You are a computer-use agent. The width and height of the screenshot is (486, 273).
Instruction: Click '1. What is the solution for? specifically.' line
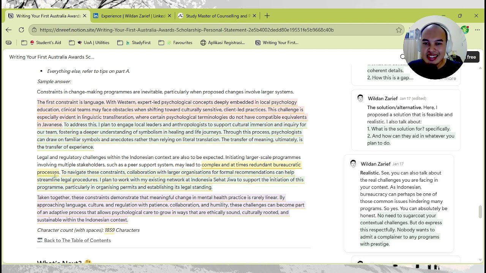coord(409,129)
